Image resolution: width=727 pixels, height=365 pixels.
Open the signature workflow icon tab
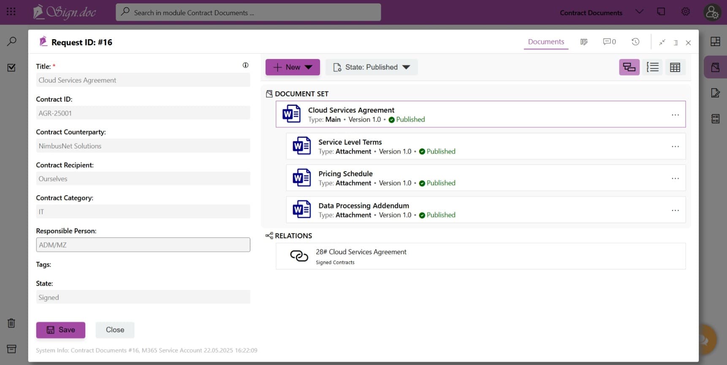[x=584, y=42]
